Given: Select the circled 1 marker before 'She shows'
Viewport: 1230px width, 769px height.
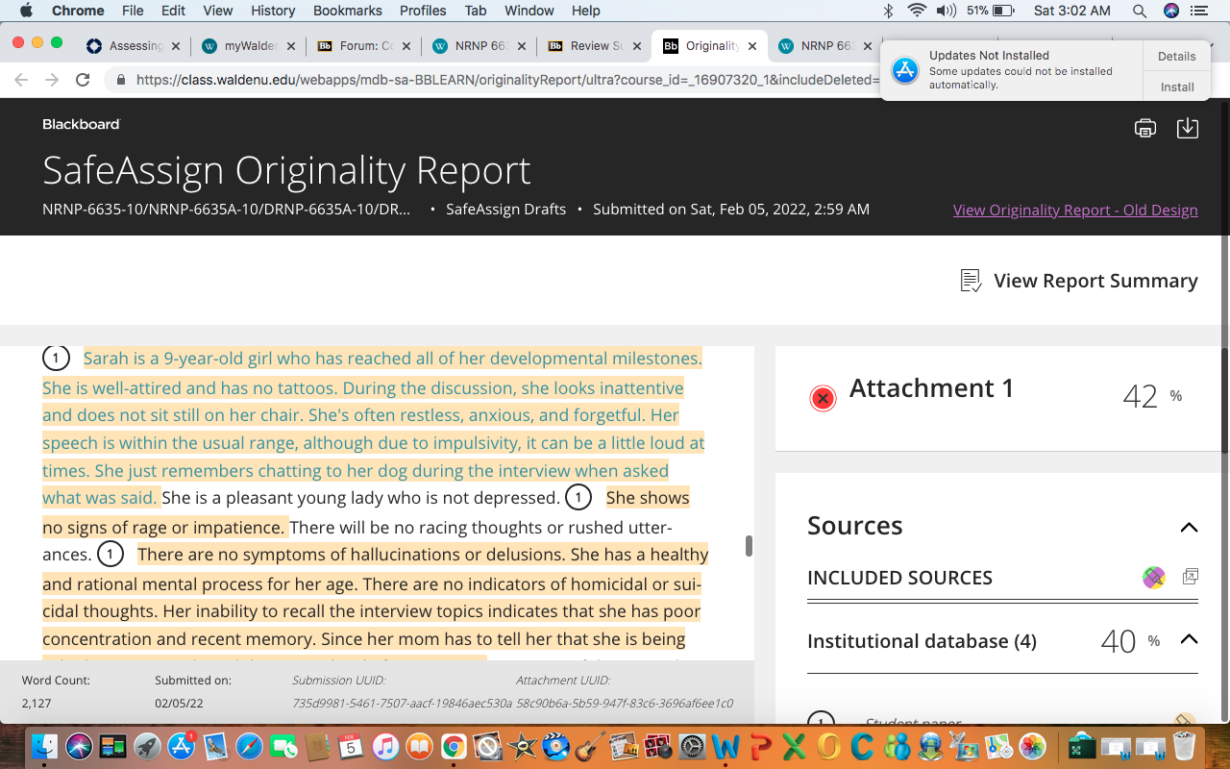Looking at the screenshot, I should [578, 498].
